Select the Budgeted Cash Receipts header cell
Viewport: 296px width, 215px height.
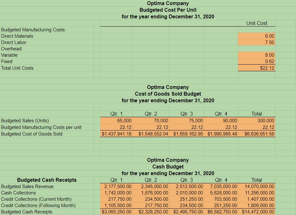(47, 180)
